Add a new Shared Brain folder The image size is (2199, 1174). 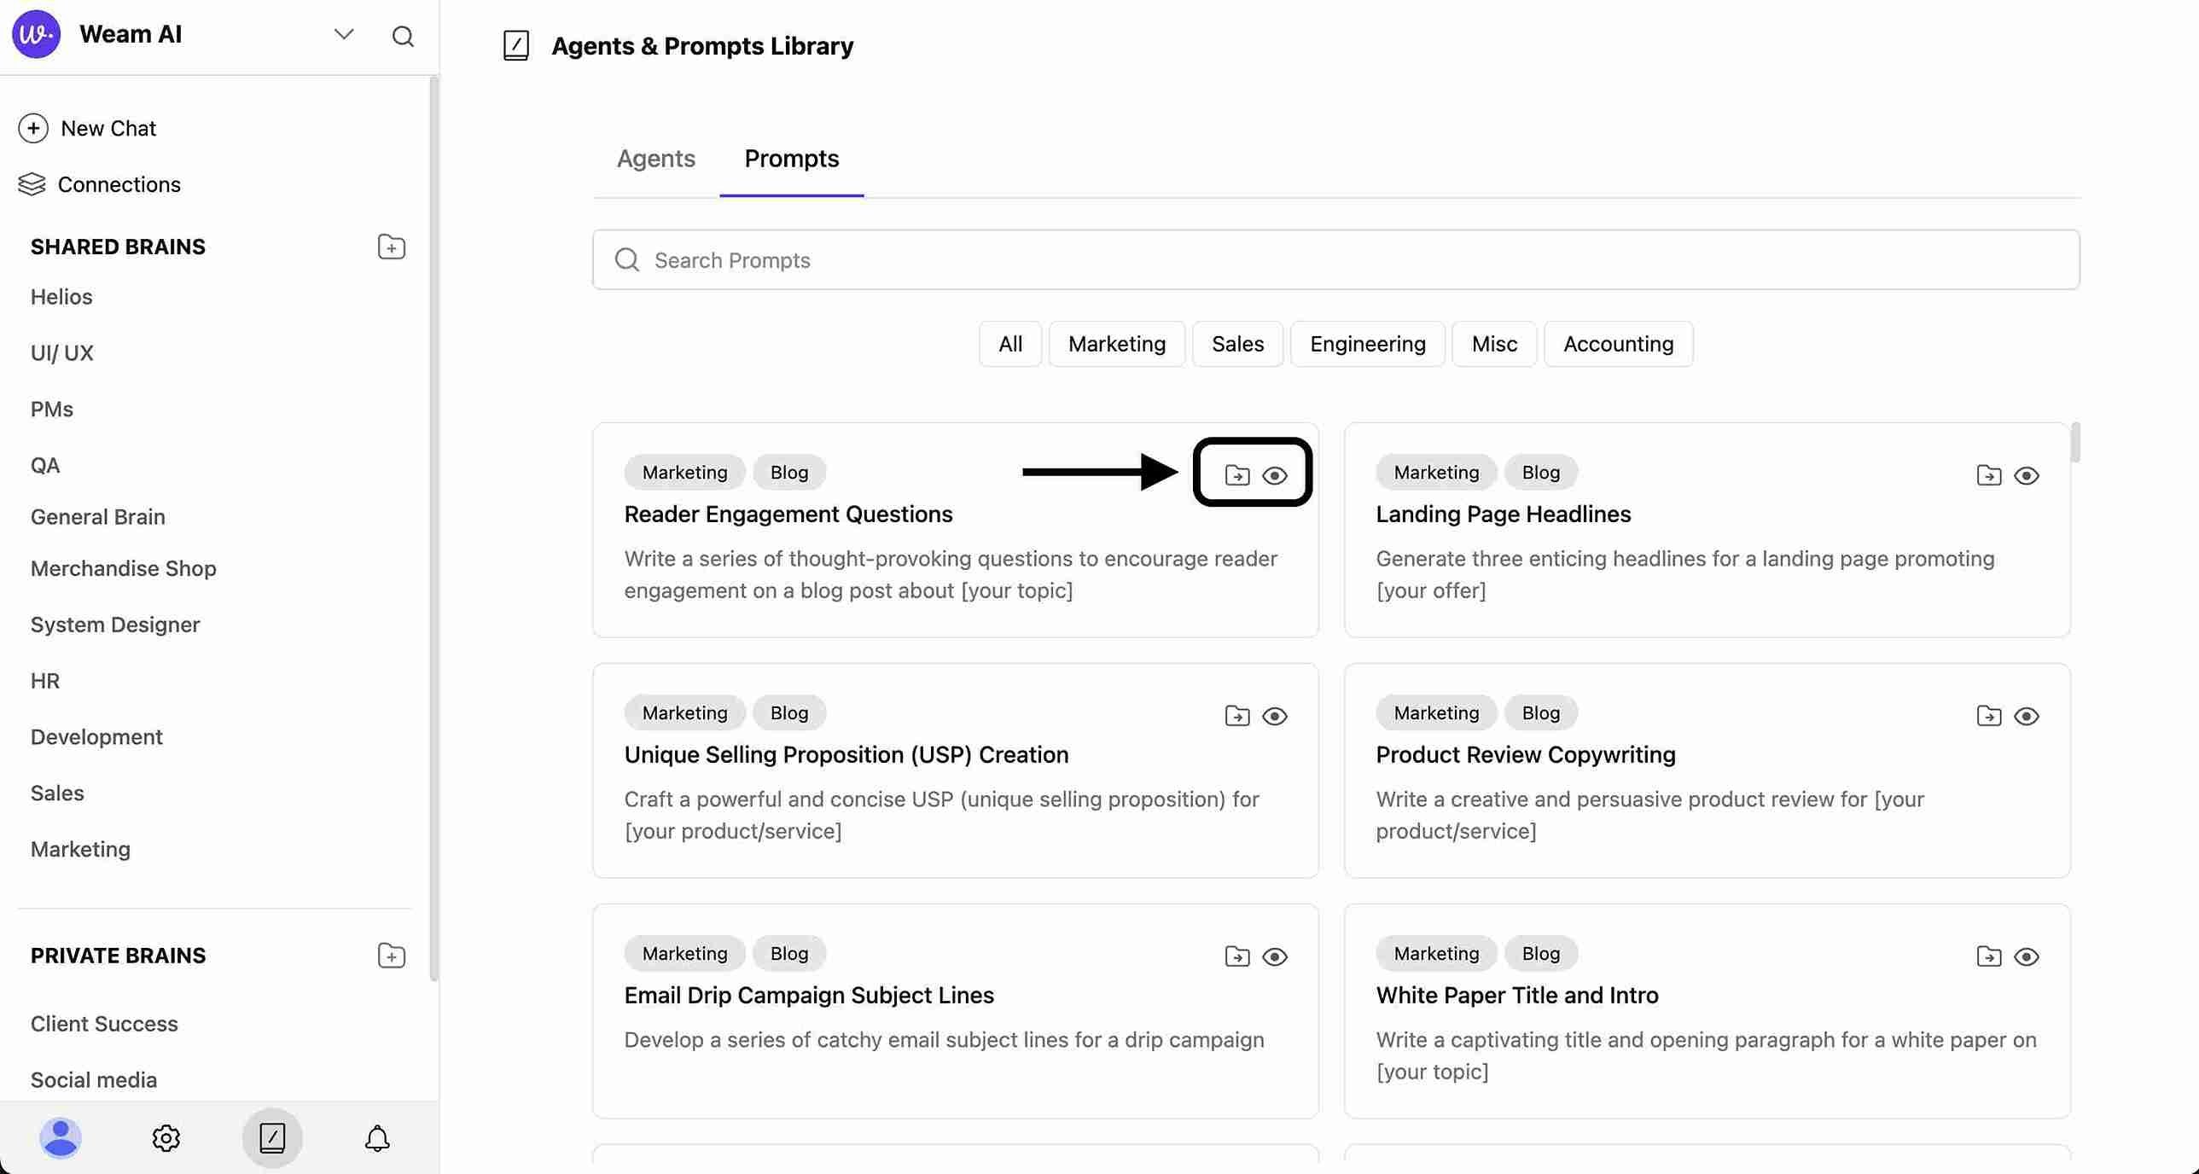pyautogui.click(x=391, y=247)
